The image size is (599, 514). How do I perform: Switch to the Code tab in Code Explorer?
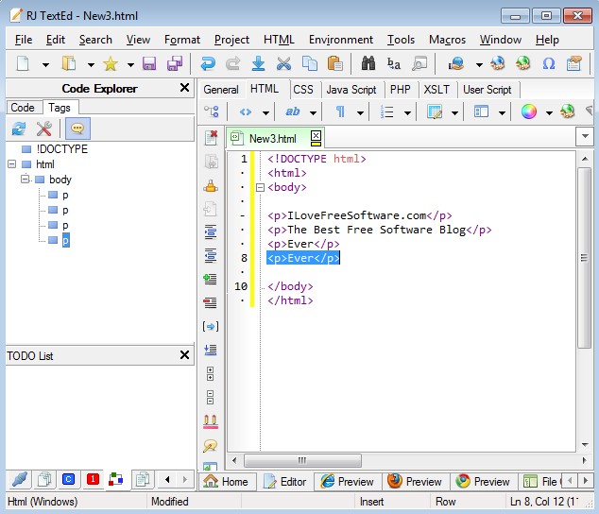click(x=23, y=108)
